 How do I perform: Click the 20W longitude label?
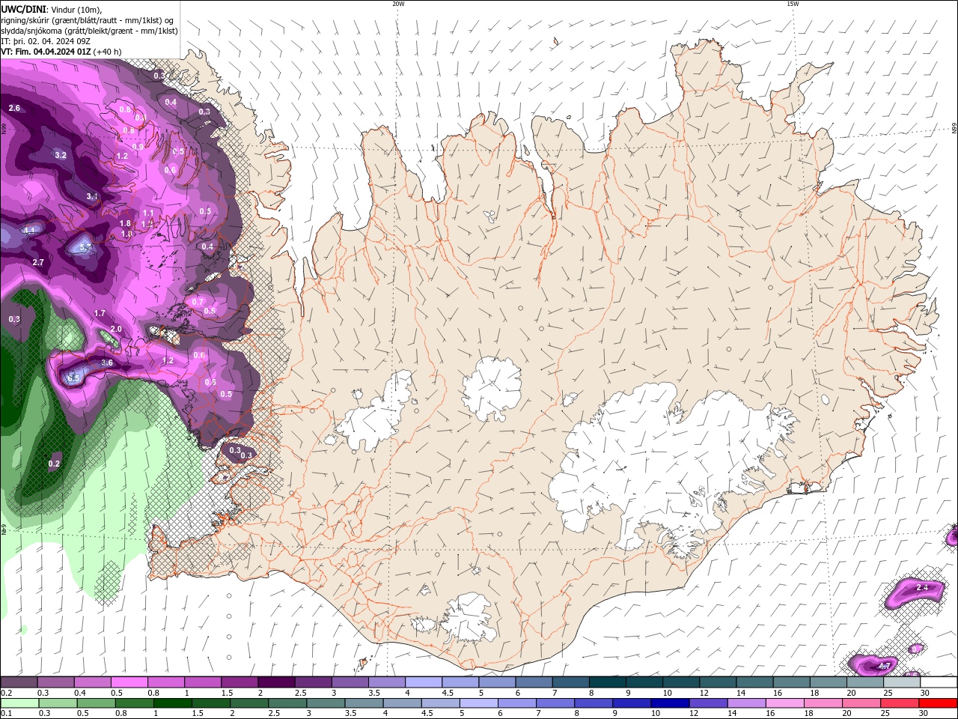point(398,4)
